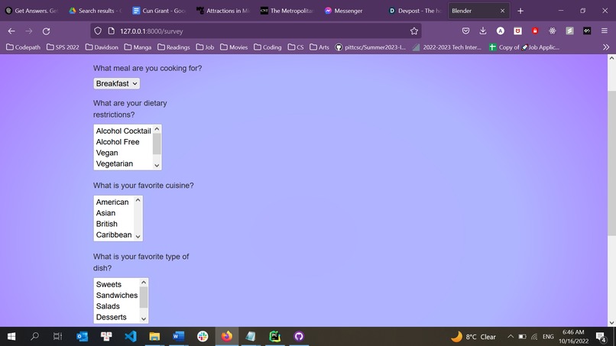Switch to the Devpost tab
Viewport: 616px width, 346px height.
click(415, 11)
